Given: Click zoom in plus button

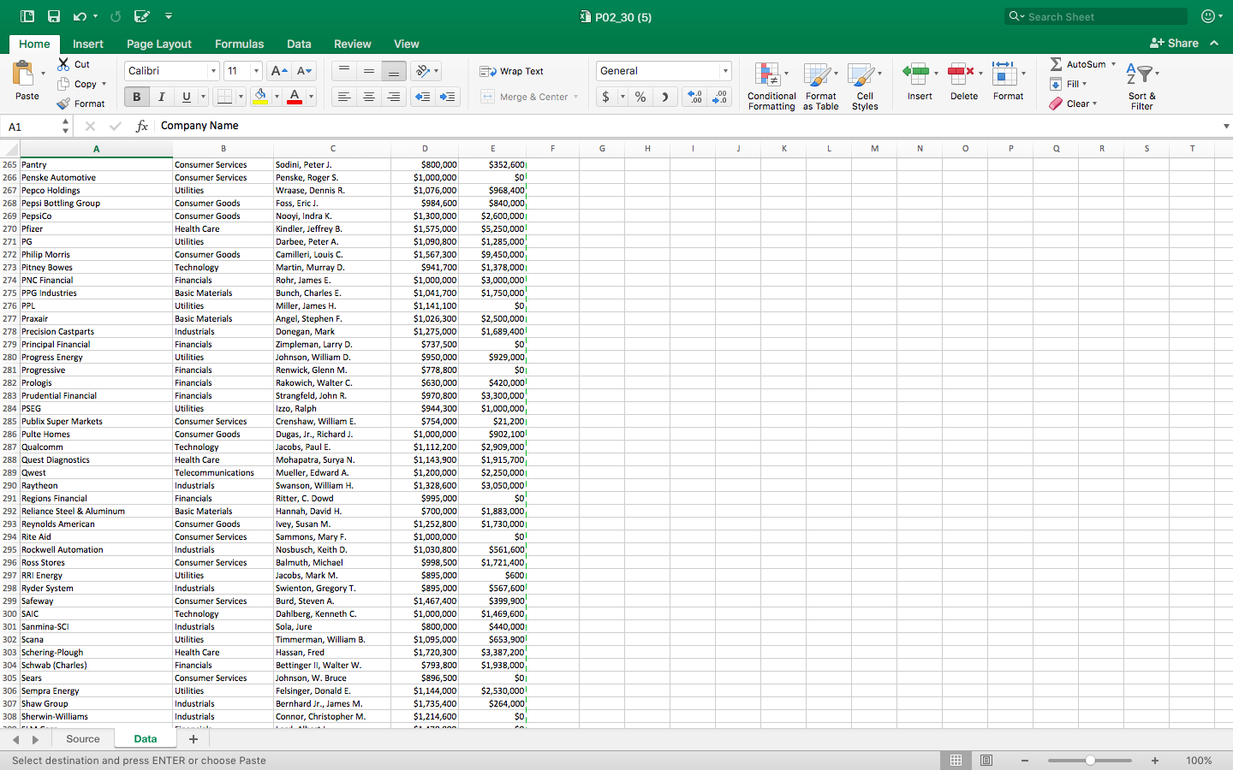Looking at the screenshot, I should (1155, 761).
